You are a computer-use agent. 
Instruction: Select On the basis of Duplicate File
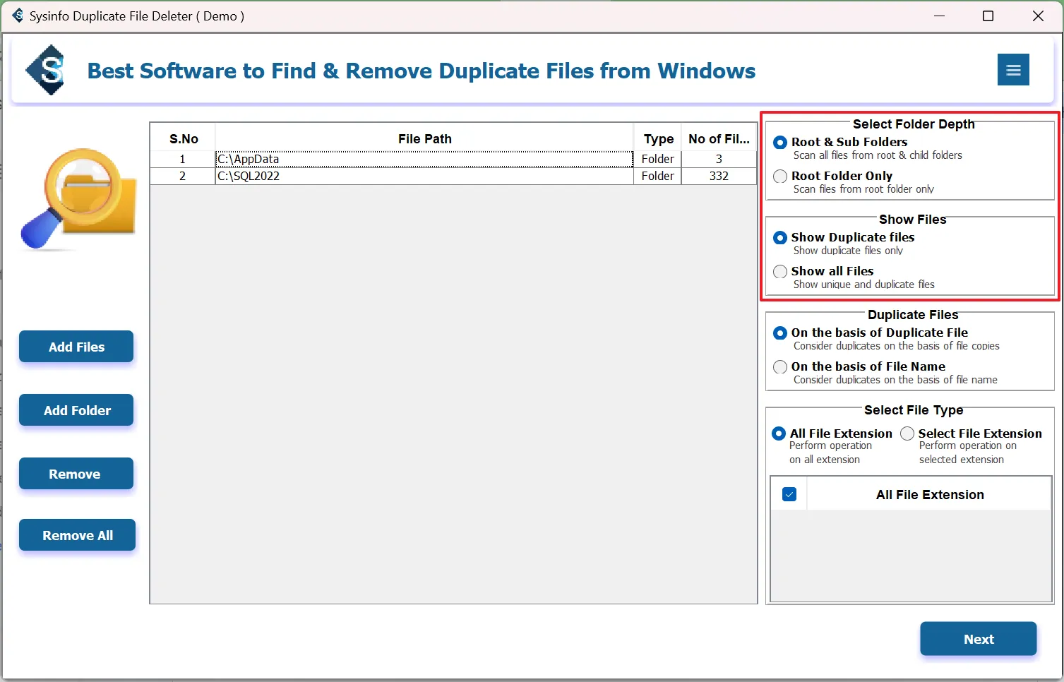(x=780, y=333)
